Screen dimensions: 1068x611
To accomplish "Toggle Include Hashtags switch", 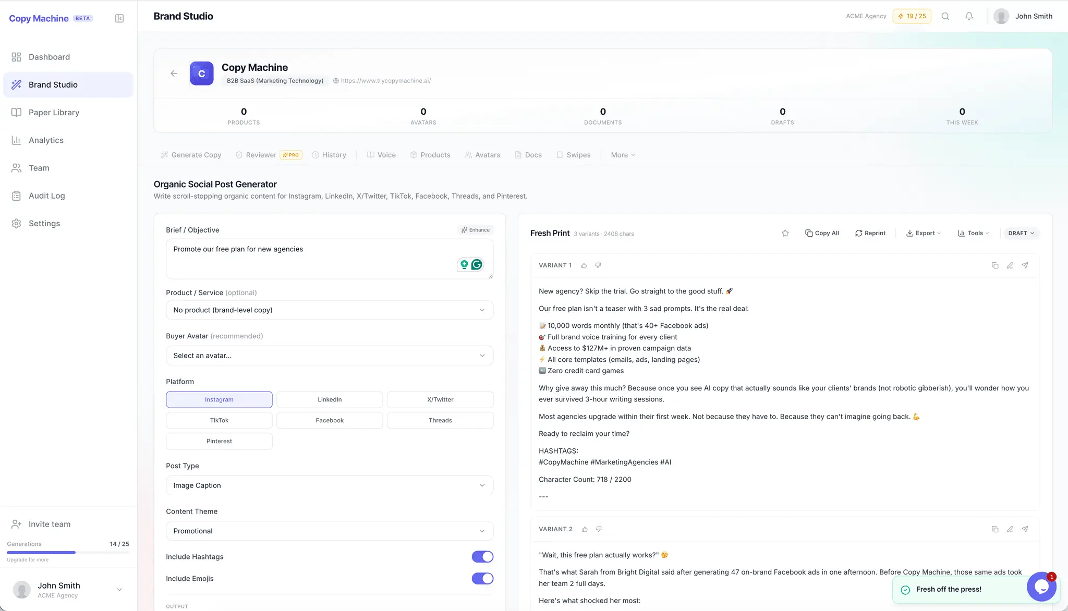I will coord(482,557).
